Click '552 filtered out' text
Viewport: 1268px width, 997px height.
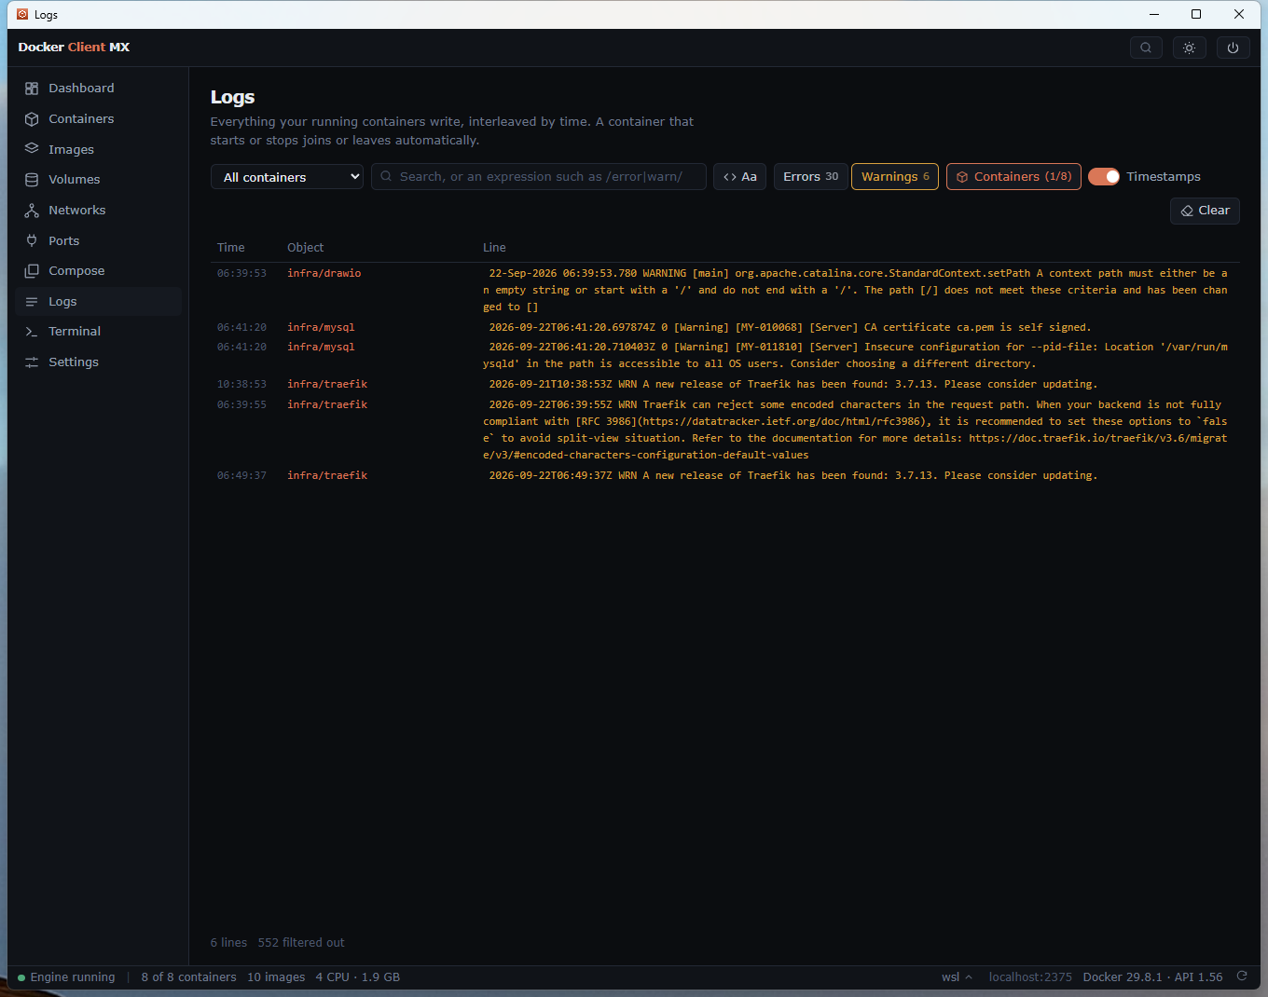click(x=301, y=943)
